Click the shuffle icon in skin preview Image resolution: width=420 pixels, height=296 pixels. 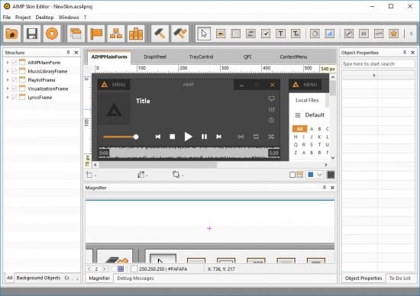point(271,137)
